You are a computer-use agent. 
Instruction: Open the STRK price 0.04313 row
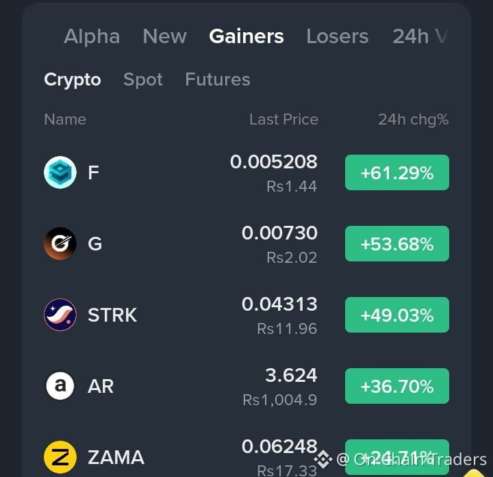(x=246, y=315)
